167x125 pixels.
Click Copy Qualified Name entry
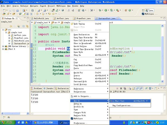[x=90, y=65]
